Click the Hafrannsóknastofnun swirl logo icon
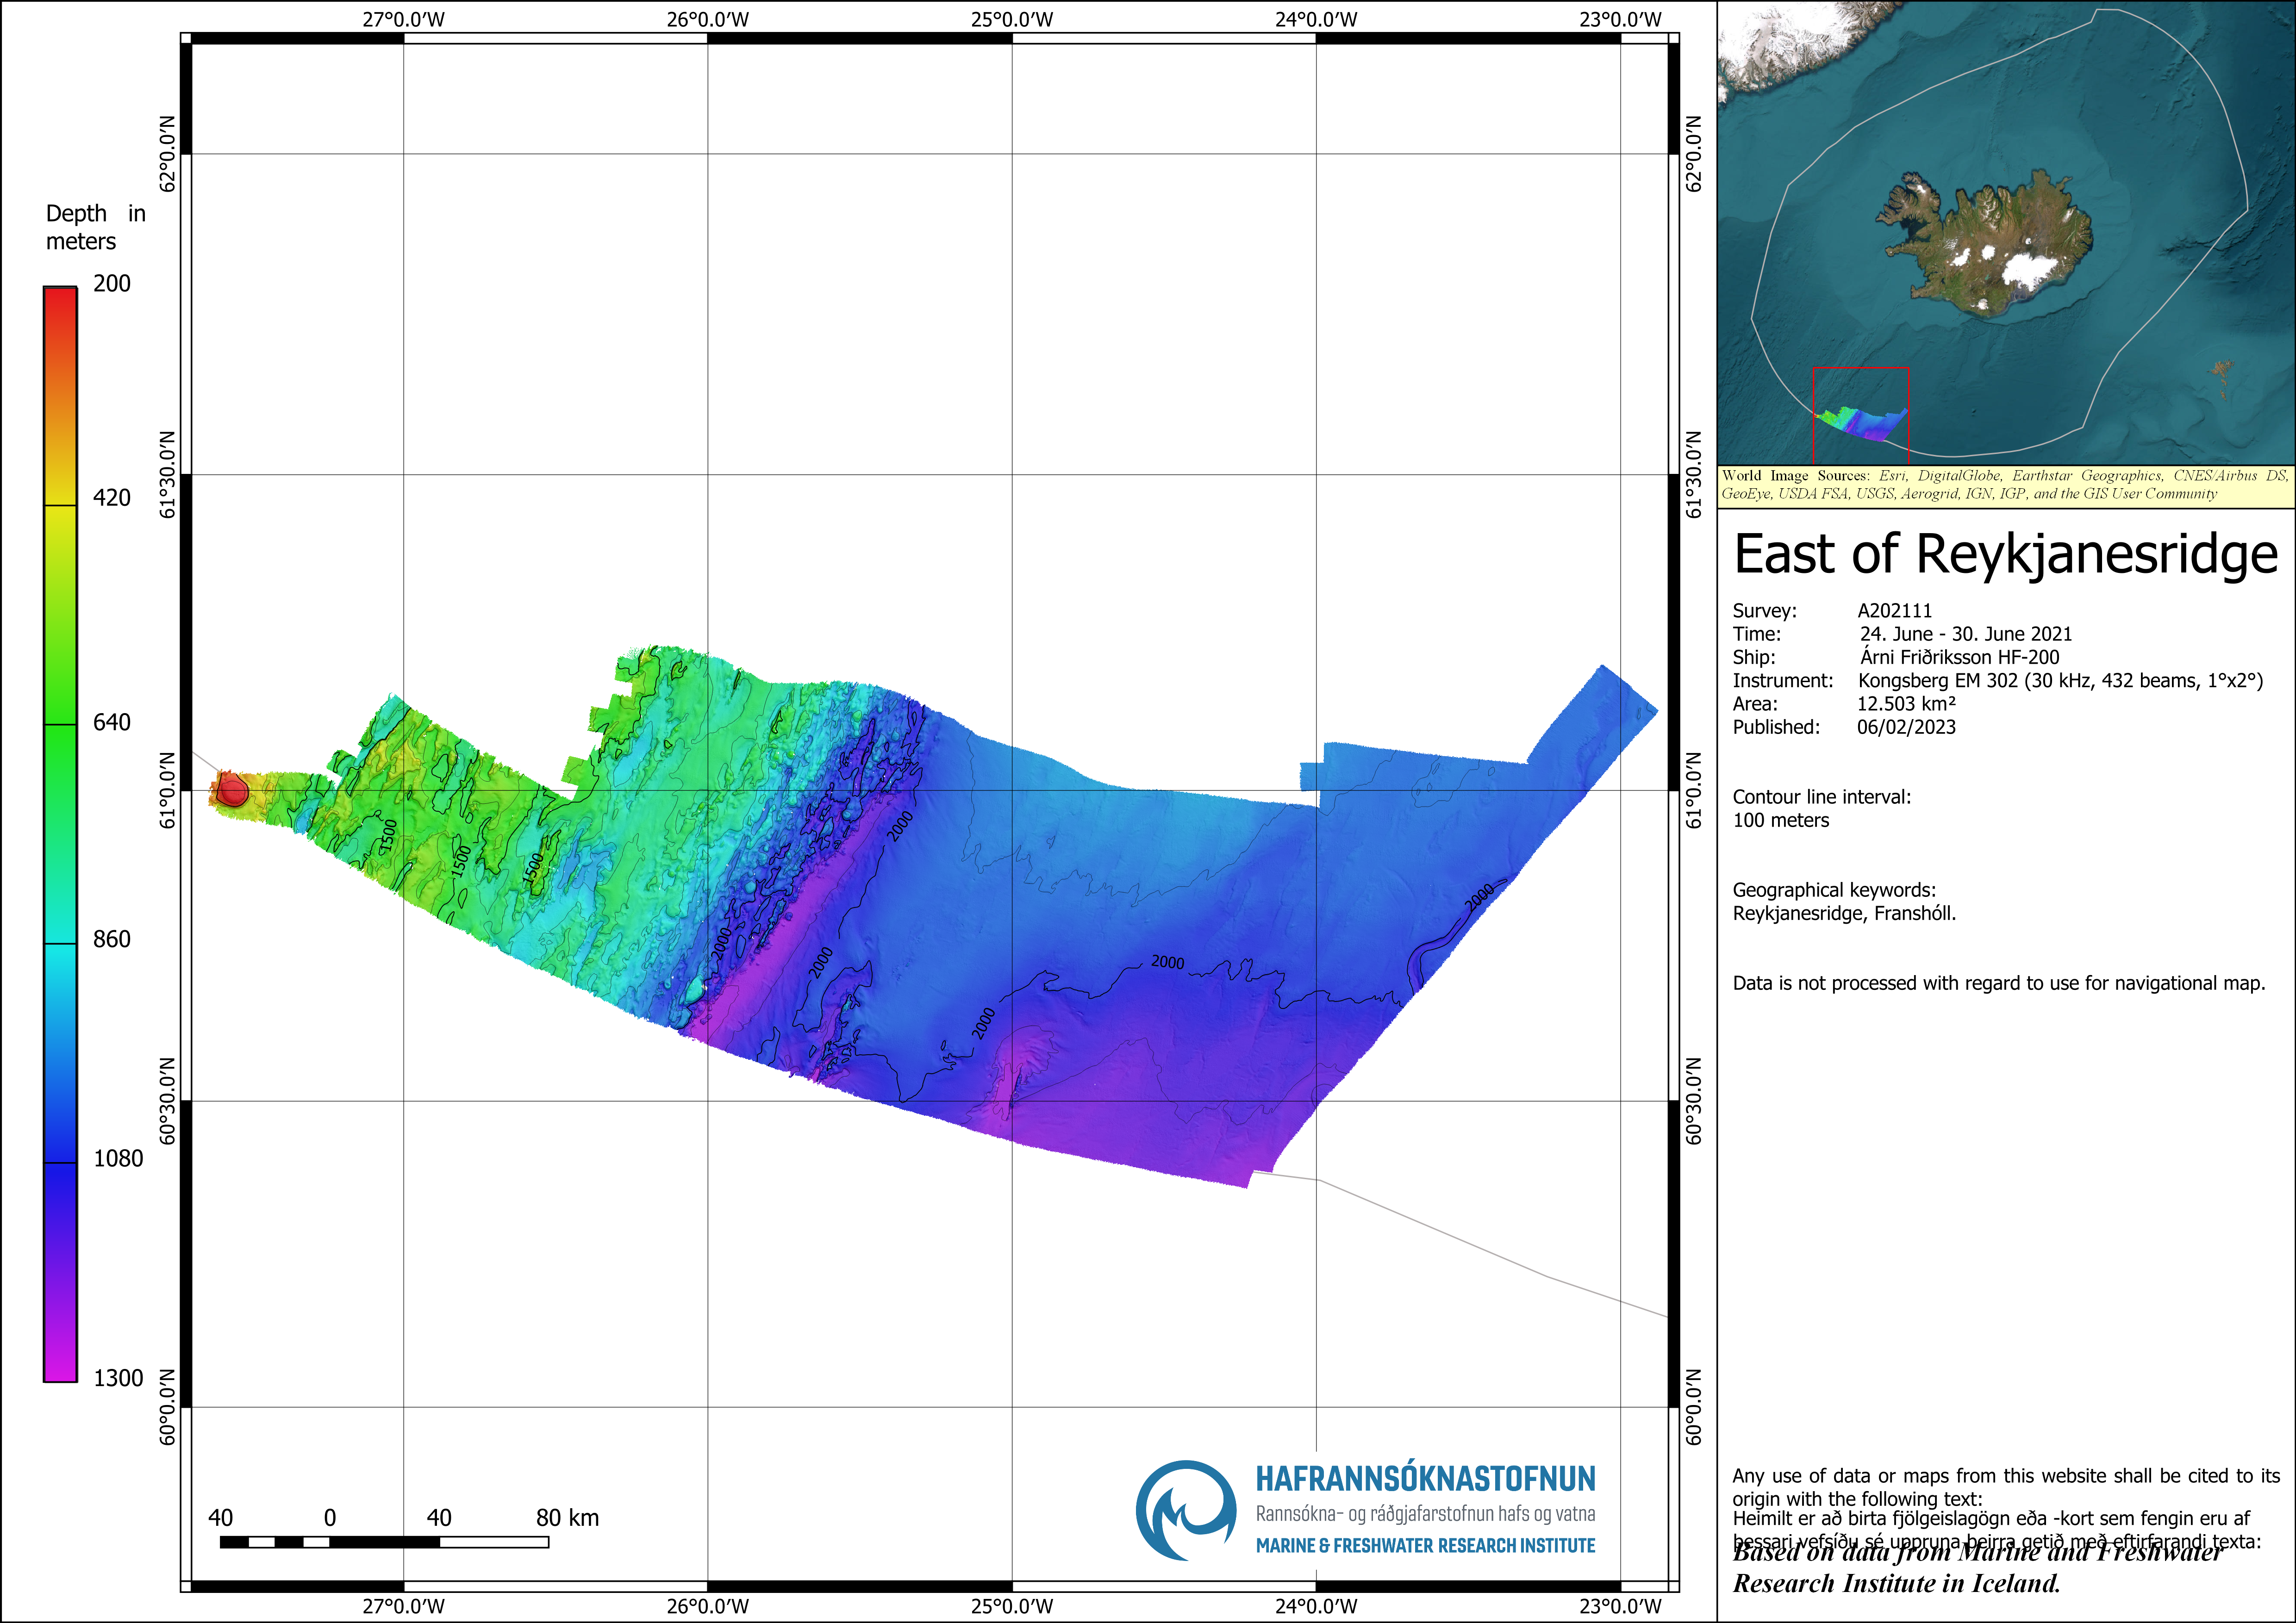This screenshot has width=2296, height=1623. point(1186,1510)
